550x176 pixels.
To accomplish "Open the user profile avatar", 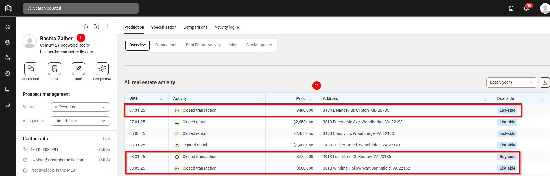I will coord(545,8).
